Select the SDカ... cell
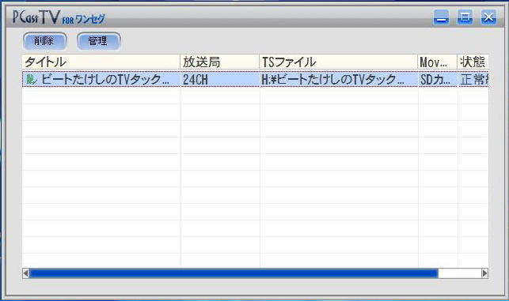This screenshot has width=509, height=301. (438, 79)
